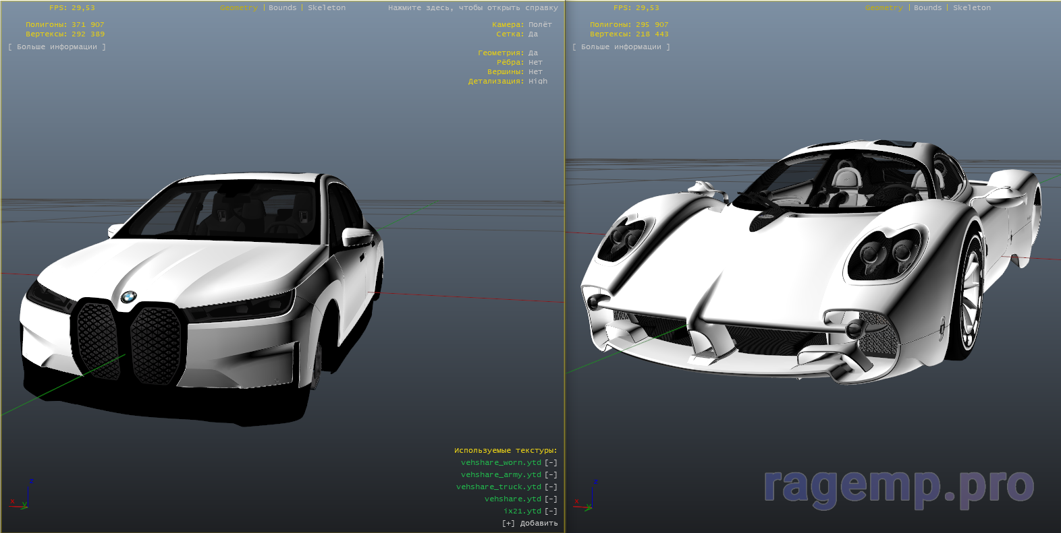This screenshot has width=1061, height=533.
Task: Click '[+] Добавить' to add a texture
Action: [530, 524]
